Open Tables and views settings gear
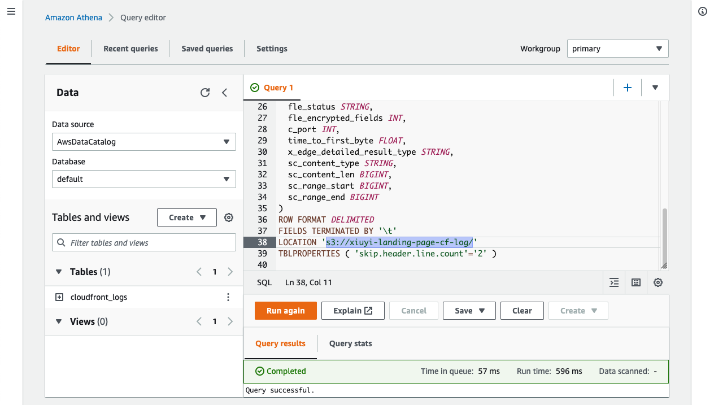714x405 pixels. [x=229, y=217]
